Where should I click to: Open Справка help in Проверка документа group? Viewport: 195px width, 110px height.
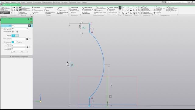pos(157,13)
